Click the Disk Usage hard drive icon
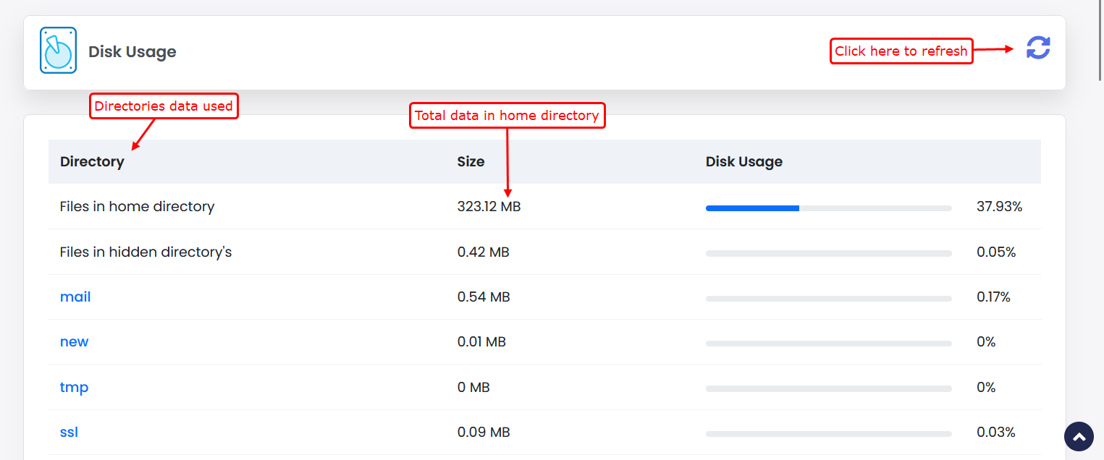The width and height of the screenshot is (1104, 460). pos(58,51)
